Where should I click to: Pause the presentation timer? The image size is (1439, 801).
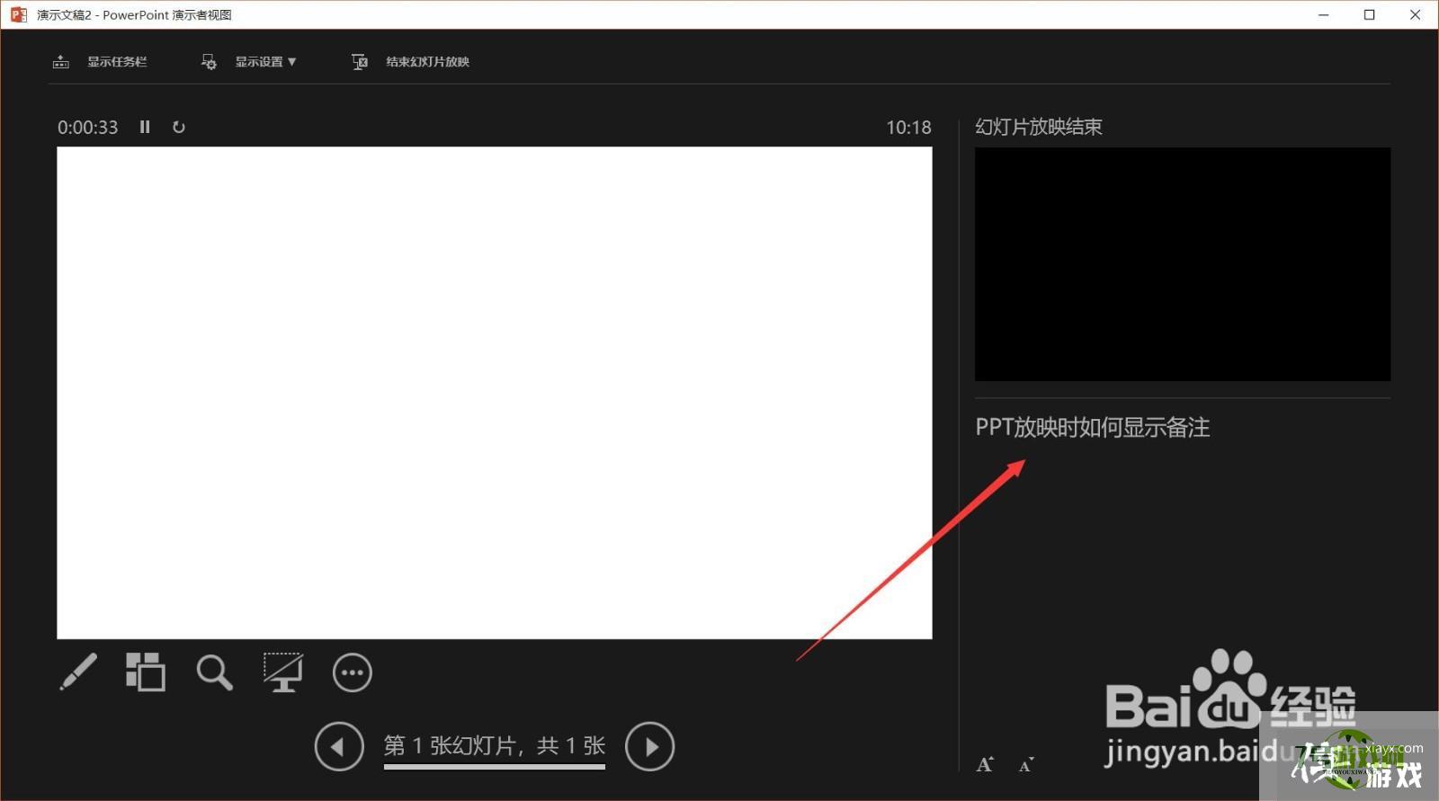point(145,127)
